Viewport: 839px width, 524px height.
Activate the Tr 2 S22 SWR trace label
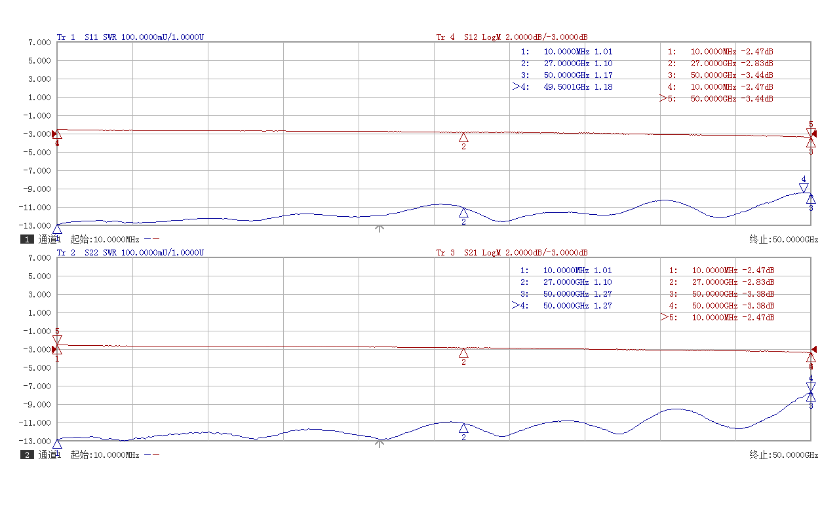tap(130, 253)
